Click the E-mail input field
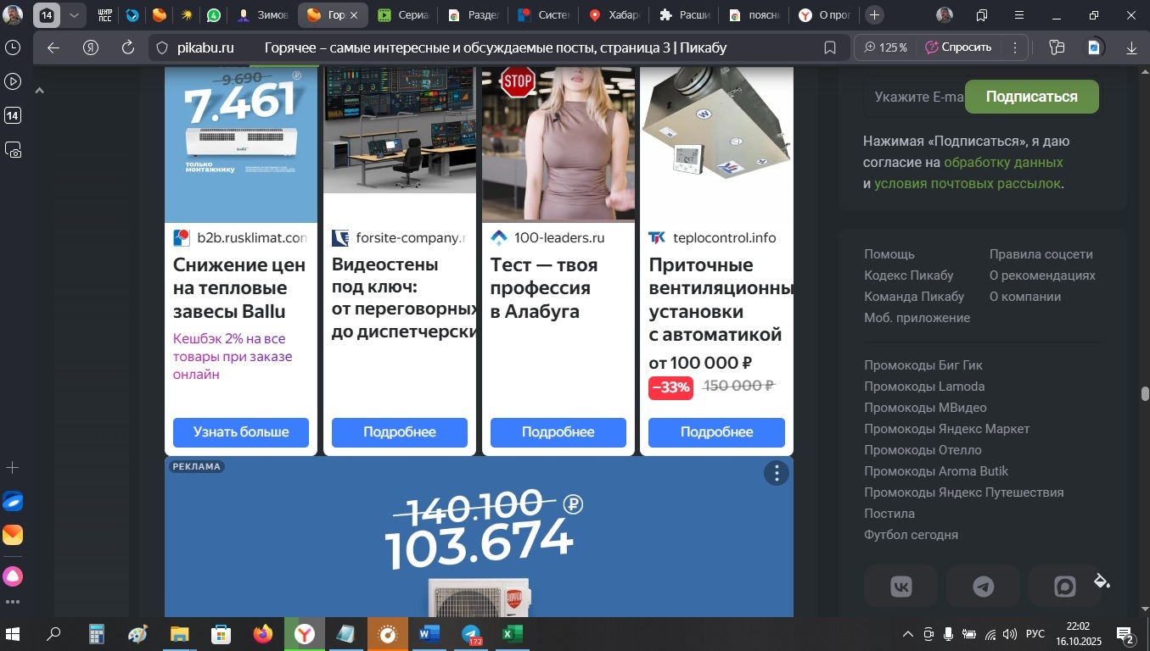 (913, 97)
